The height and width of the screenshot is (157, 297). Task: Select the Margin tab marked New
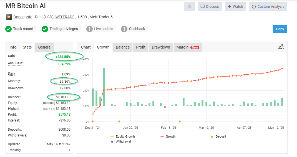[188, 47]
